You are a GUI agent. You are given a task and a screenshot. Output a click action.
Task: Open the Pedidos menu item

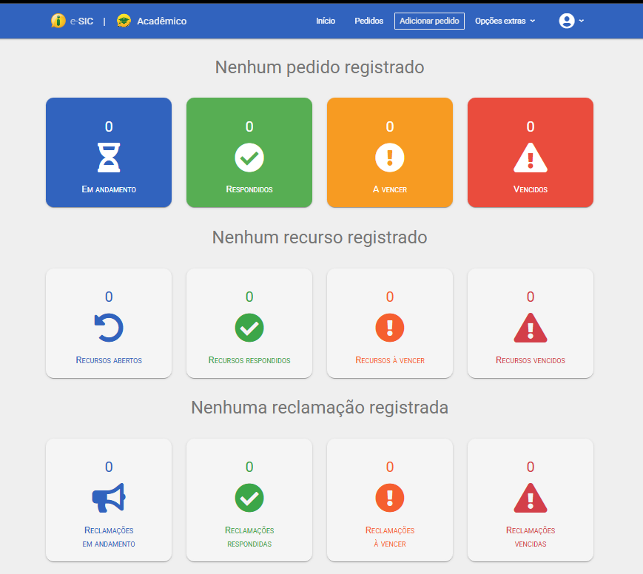[369, 21]
